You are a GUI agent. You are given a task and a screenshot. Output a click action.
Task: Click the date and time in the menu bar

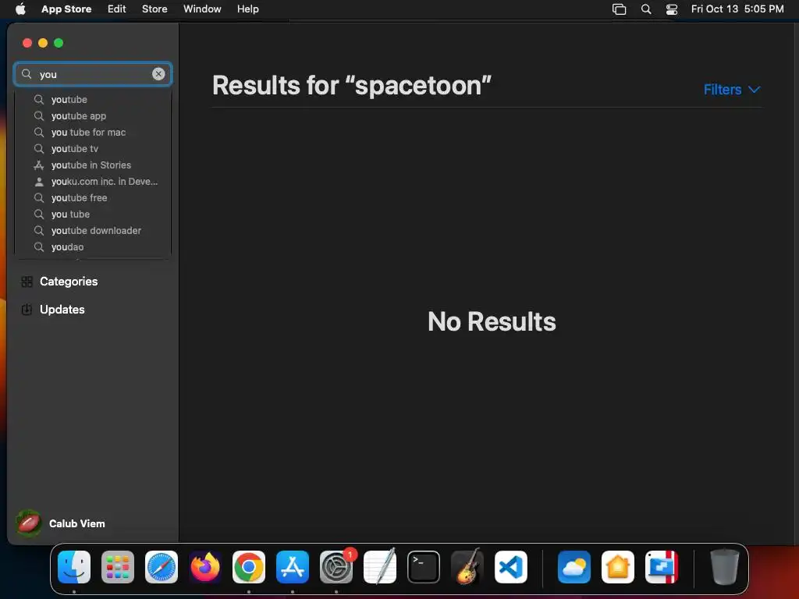point(737,9)
